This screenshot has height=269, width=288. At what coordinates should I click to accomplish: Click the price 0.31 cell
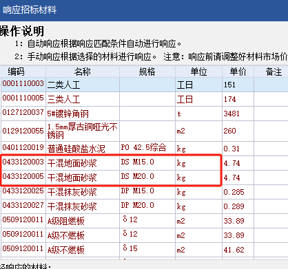point(238,149)
